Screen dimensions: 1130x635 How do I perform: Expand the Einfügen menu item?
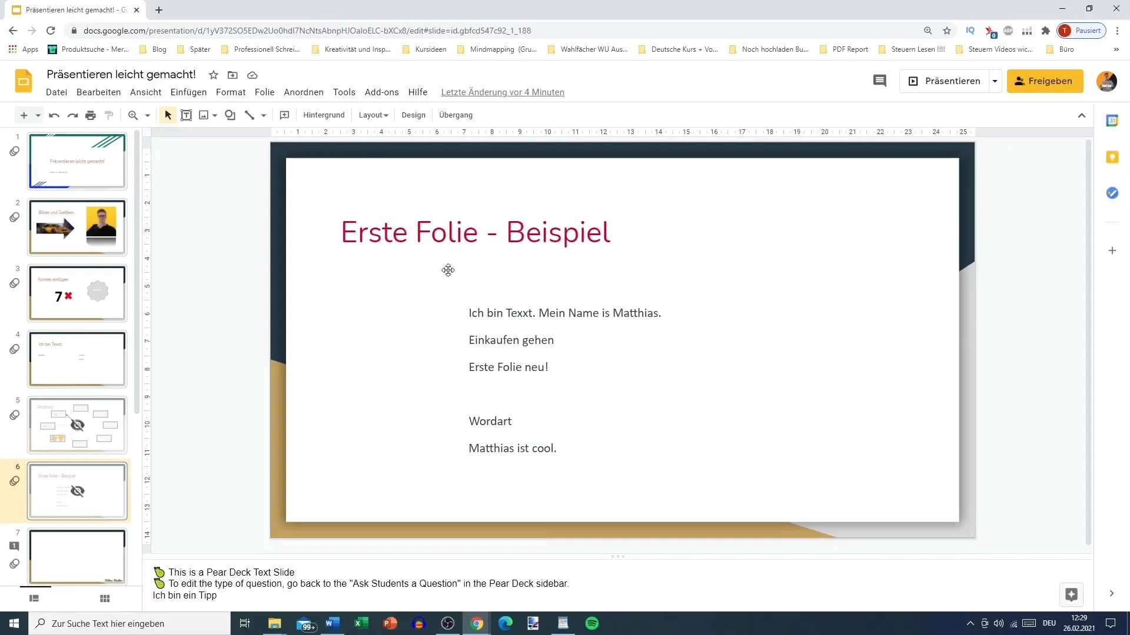coord(188,92)
